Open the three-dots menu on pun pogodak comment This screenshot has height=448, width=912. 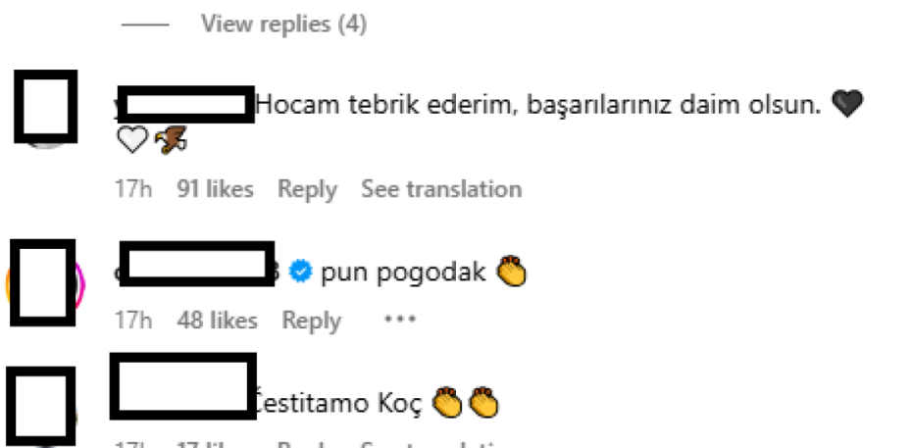click(399, 319)
